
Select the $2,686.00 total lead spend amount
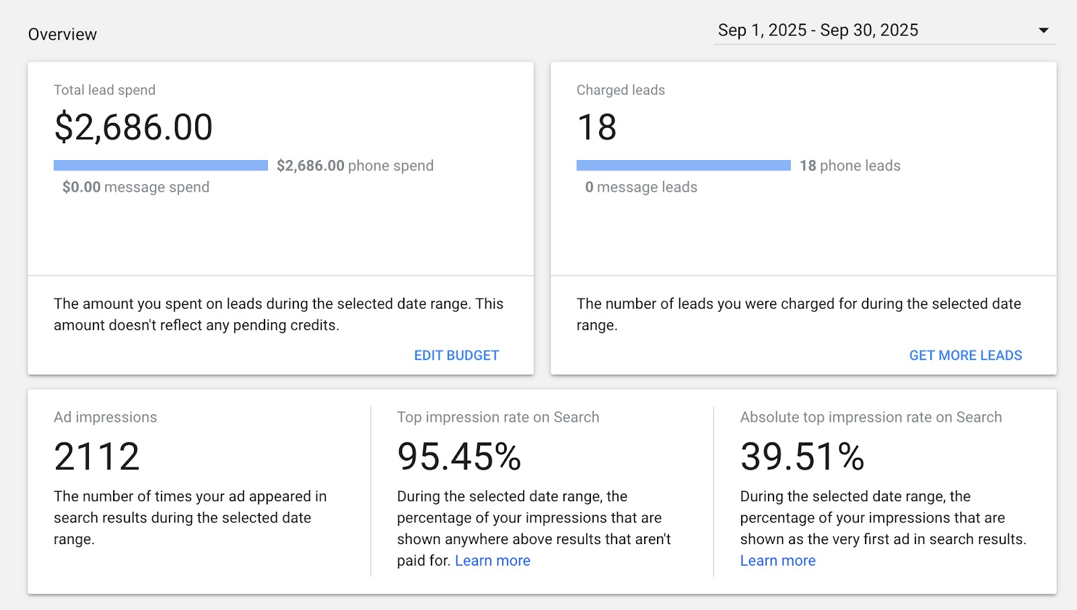[x=133, y=127]
